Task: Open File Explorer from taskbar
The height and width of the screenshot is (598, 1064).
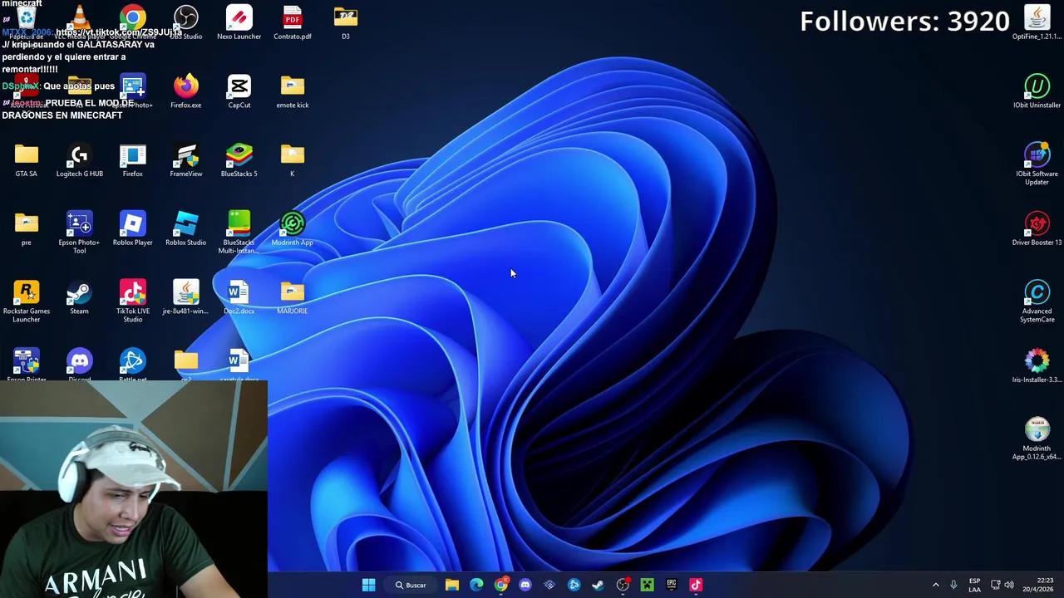Action: pyautogui.click(x=451, y=585)
